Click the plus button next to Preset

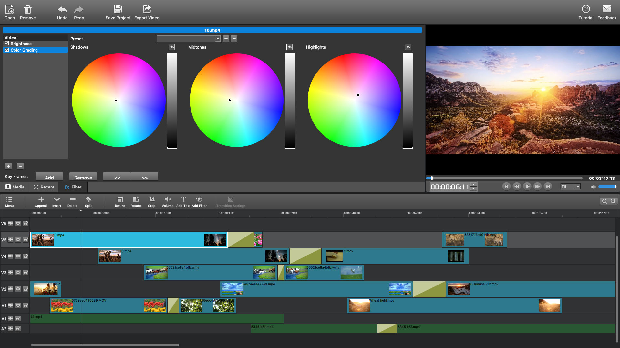(x=226, y=39)
